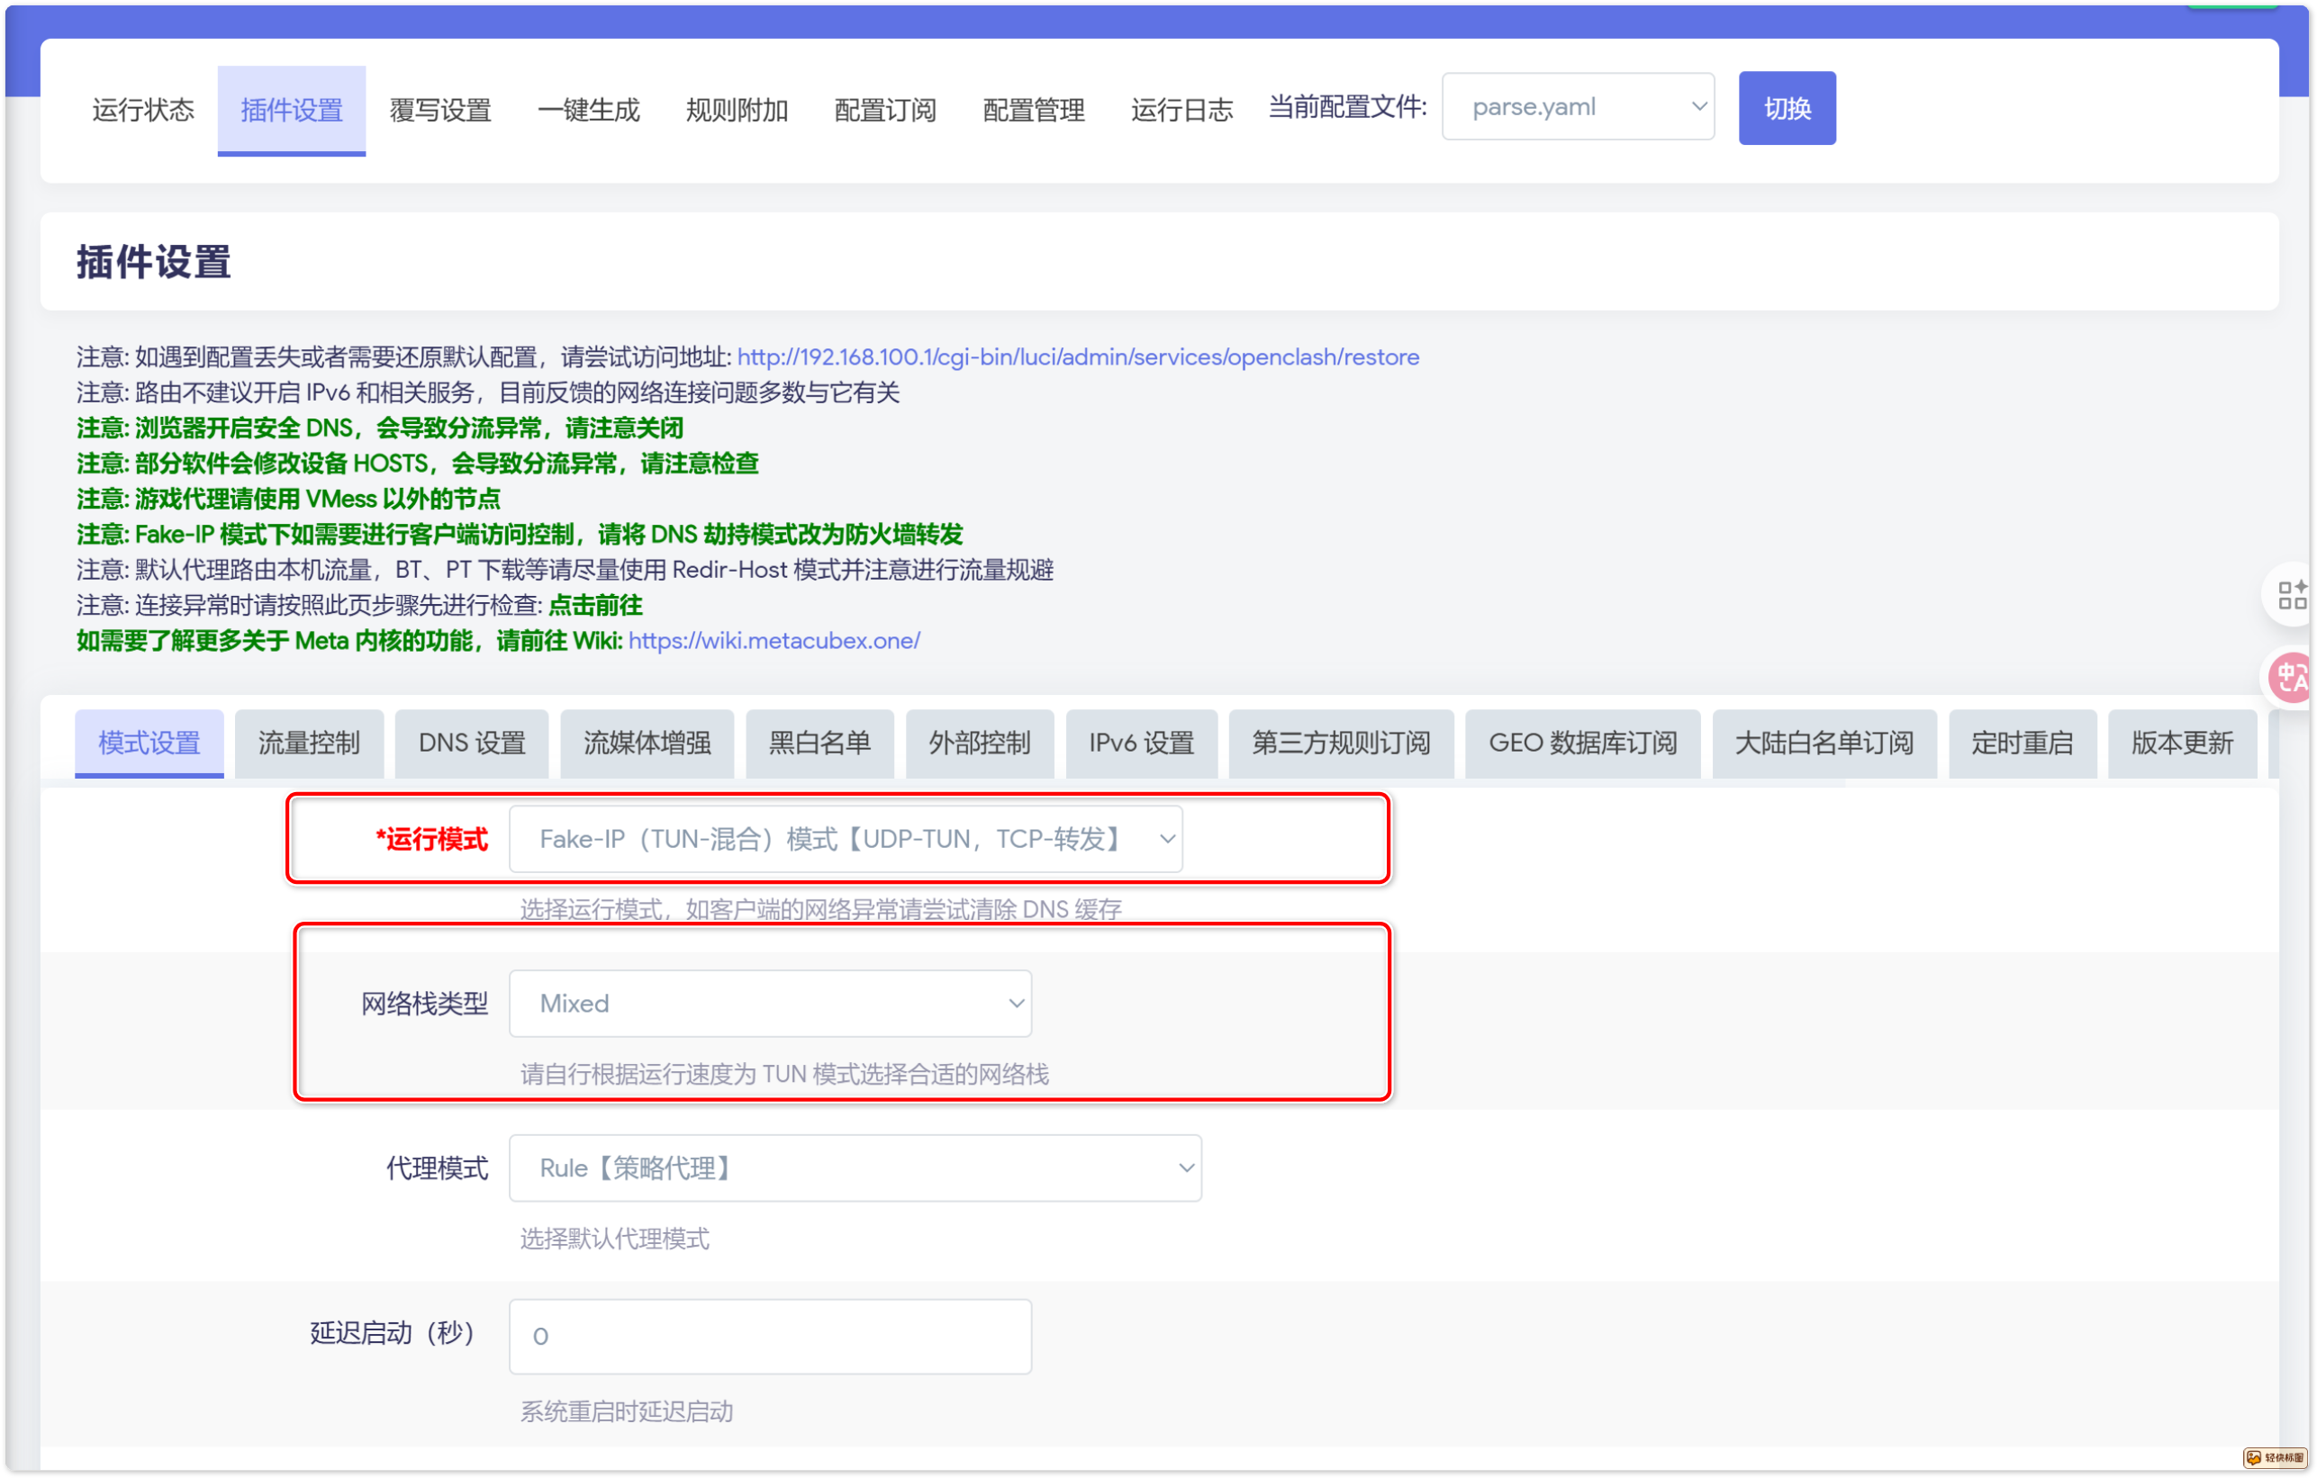The width and height of the screenshot is (2317, 1478).
Task: Click the 延迟启动 seconds input field
Action: coord(770,1336)
